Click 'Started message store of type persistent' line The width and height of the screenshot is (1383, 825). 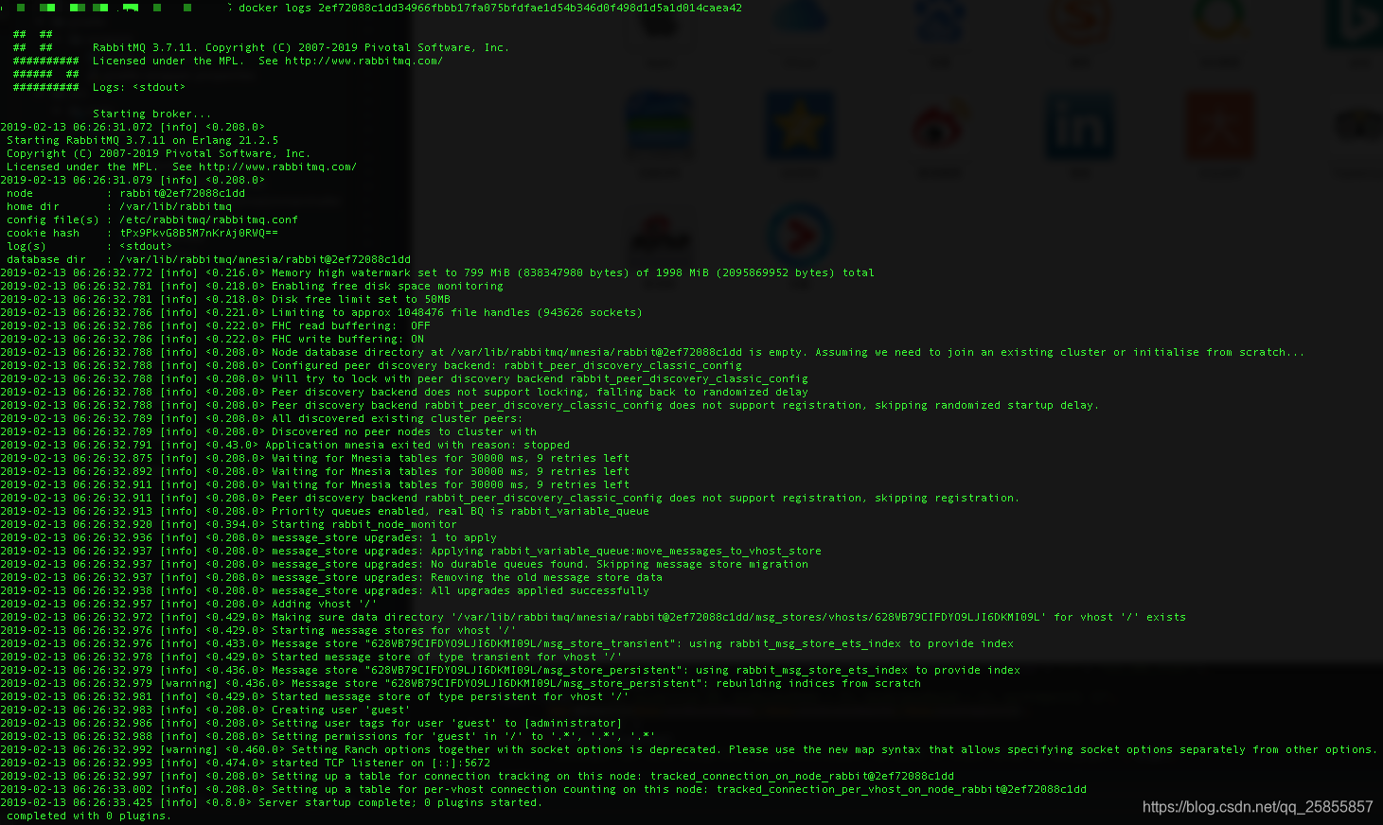tap(314, 696)
